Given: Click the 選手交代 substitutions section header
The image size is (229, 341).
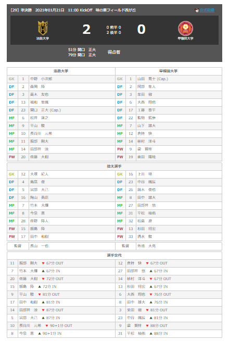Looking at the screenshot, I should click(x=115, y=255).
